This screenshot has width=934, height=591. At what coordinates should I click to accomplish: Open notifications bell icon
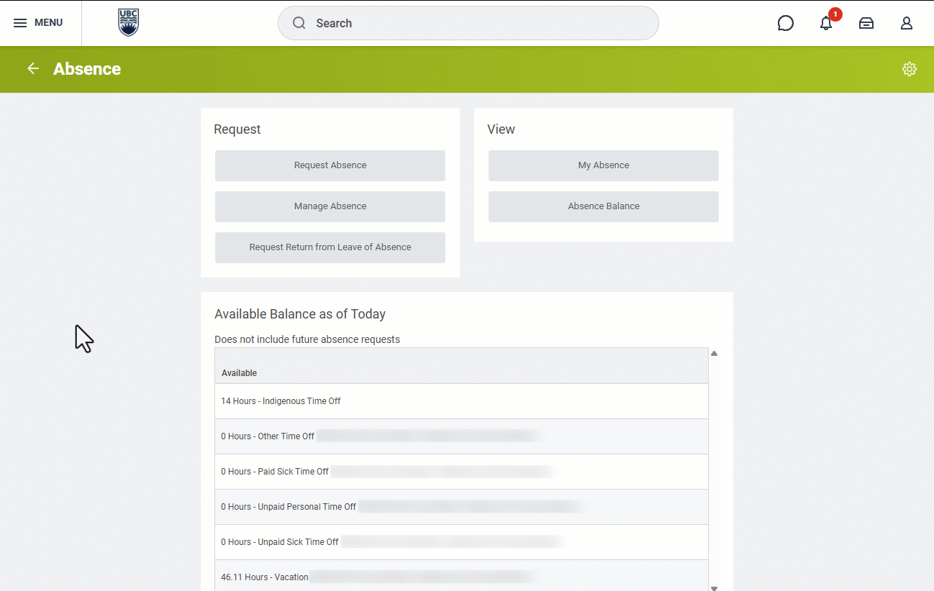tap(826, 23)
